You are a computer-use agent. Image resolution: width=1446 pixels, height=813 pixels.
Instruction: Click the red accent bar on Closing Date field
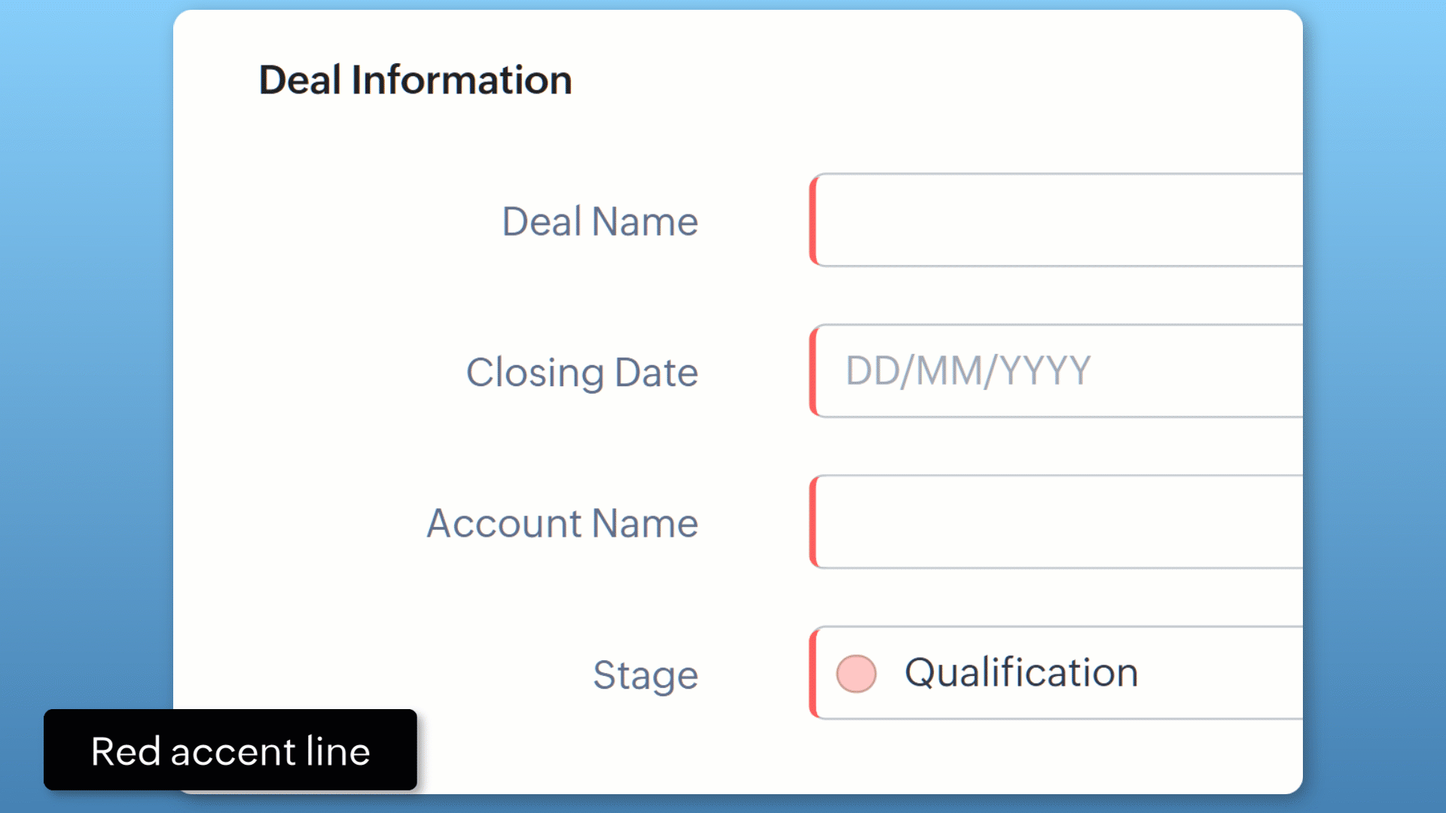(x=813, y=371)
